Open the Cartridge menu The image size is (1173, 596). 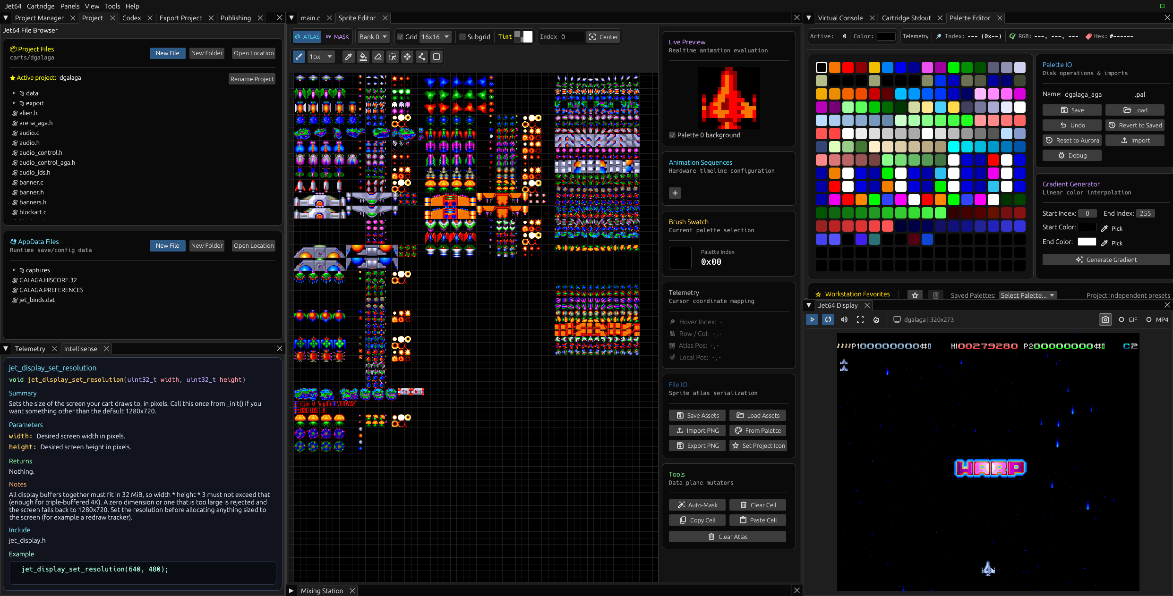(41, 6)
